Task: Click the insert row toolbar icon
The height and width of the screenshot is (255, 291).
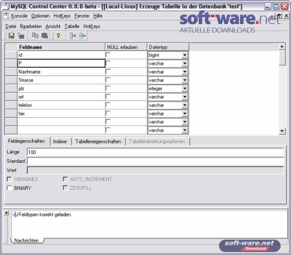Action: coord(73,35)
